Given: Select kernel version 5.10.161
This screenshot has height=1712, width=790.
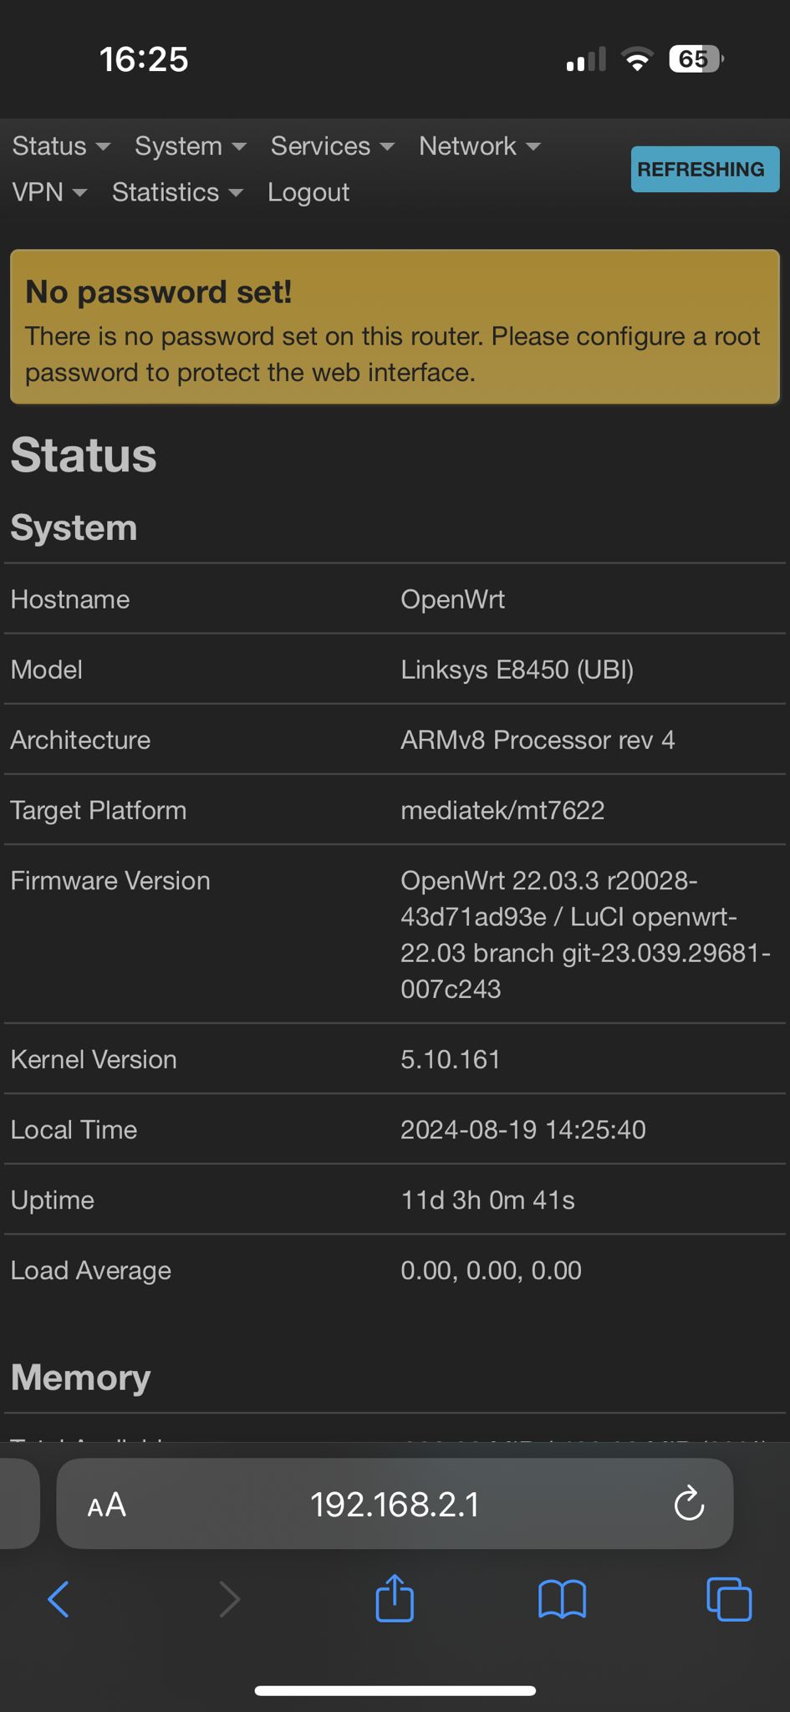Looking at the screenshot, I should click(451, 1059).
